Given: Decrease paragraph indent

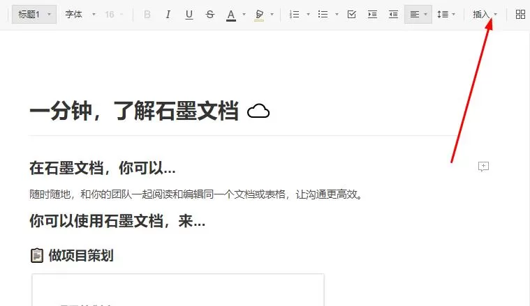Looking at the screenshot, I should tap(393, 15).
